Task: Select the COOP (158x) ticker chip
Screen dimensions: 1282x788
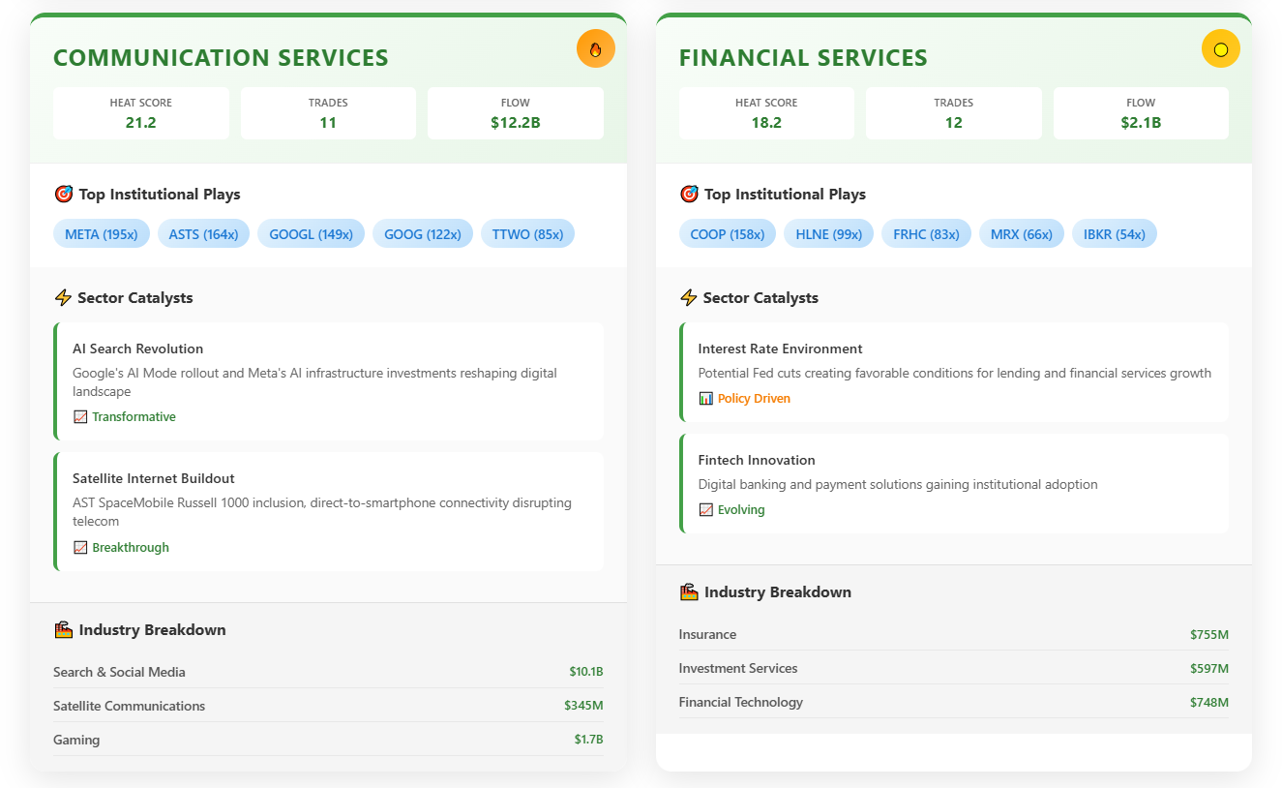Action: [x=728, y=234]
